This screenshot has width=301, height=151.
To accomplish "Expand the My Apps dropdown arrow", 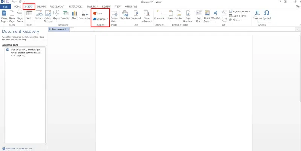I will pos(108,19).
